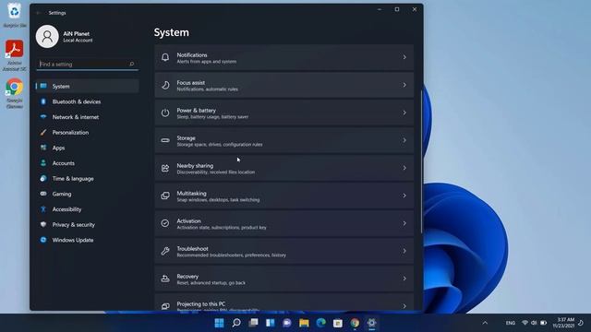Click the user profile avatar
Image resolution: width=591 pixels, height=332 pixels.
pos(47,37)
